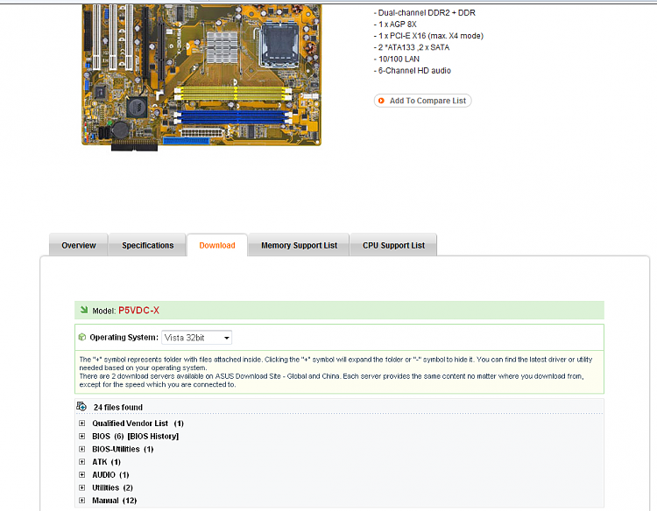Open the Operating System dropdown showing Vista 32bit
This screenshot has width=657, height=511.
tap(196, 338)
